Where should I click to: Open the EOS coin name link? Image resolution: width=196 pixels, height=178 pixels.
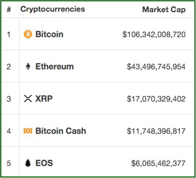coord(44,163)
